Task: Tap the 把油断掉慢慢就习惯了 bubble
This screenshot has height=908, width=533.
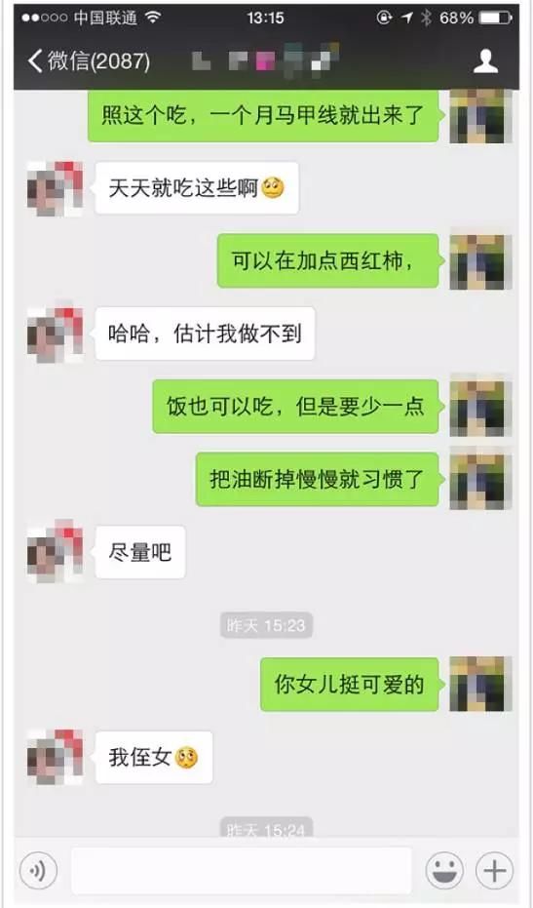Action: coord(317,479)
